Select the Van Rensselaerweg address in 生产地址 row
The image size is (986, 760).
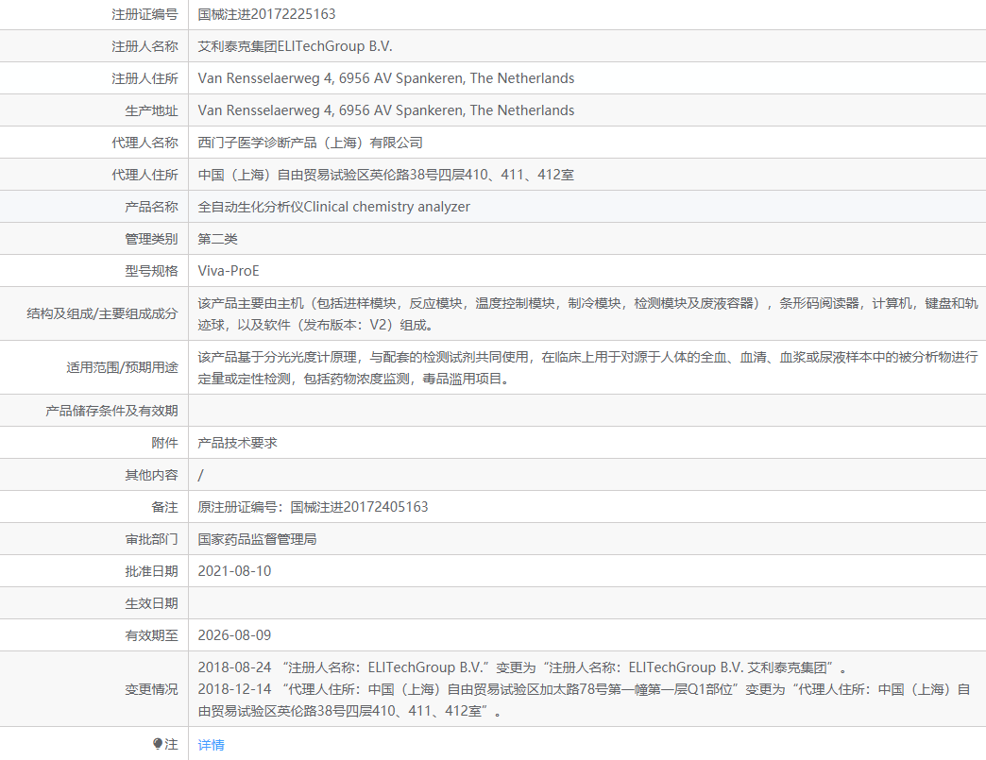coord(386,110)
